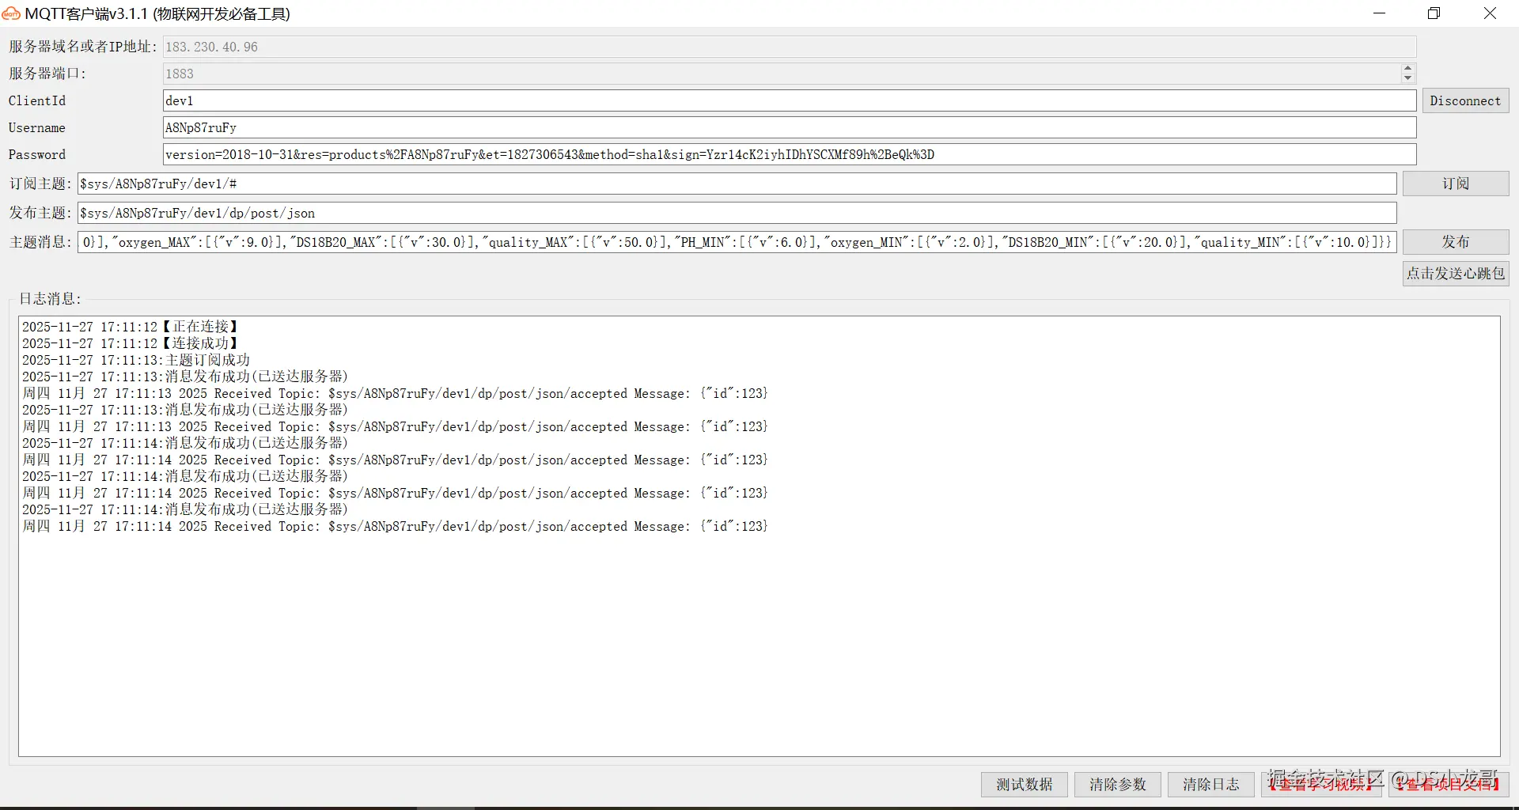This screenshot has height=810, width=1519.
Task: Click the 发布主题 label
Action: click(x=40, y=213)
